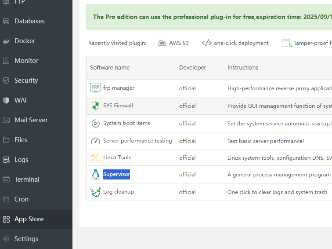The image size is (332, 249).
Task: Open the Supervisor plugin name link
Action: 116,174
